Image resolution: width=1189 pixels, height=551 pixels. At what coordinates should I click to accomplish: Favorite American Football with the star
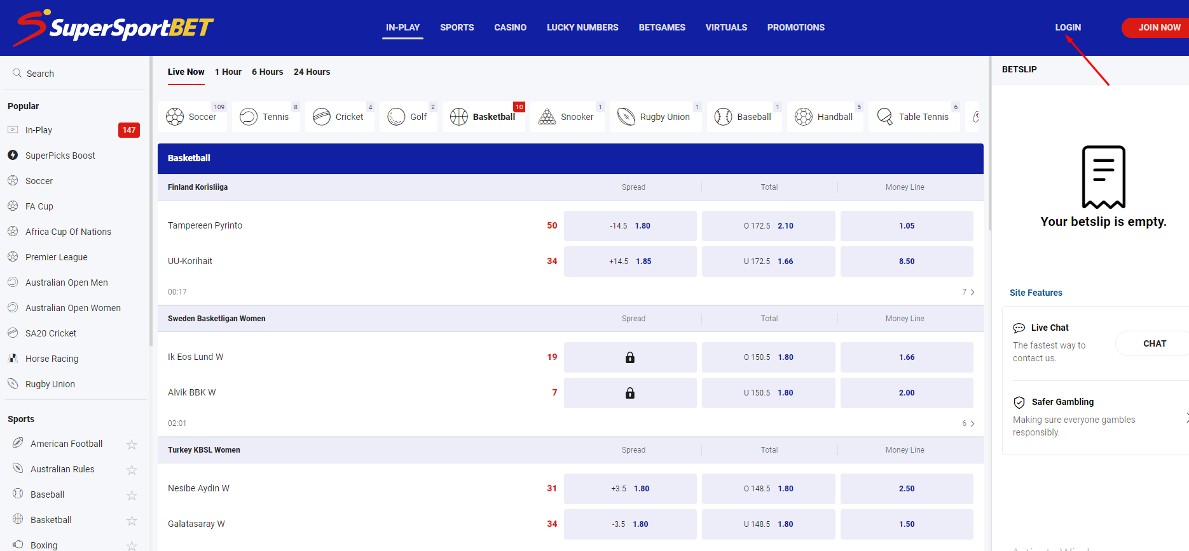pyautogui.click(x=132, y=444)
